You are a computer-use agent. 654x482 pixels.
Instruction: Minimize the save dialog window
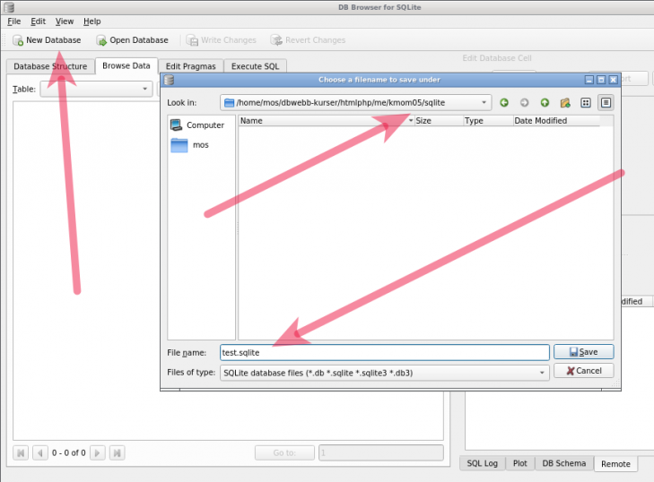tap(589, 80)
